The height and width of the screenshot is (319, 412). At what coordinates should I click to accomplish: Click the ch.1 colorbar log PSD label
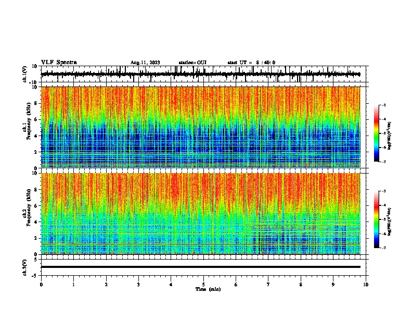(x=390, y=136)
